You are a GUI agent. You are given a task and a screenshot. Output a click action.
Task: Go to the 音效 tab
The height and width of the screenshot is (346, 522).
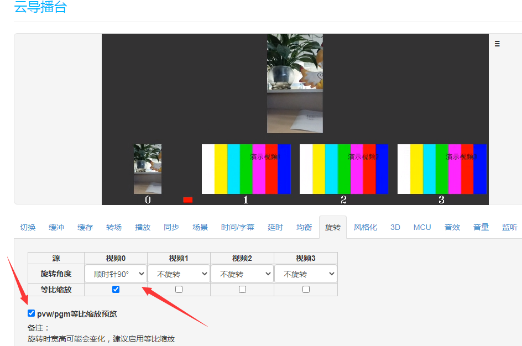452,227
